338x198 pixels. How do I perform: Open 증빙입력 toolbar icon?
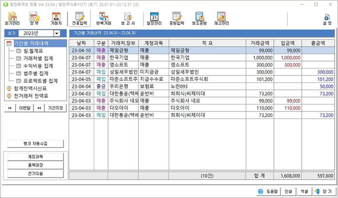177,19
